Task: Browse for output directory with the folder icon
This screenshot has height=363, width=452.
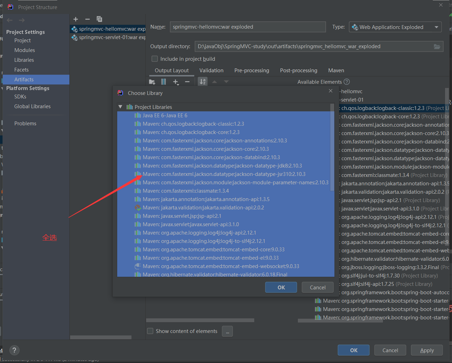Action: pos(437,46)
